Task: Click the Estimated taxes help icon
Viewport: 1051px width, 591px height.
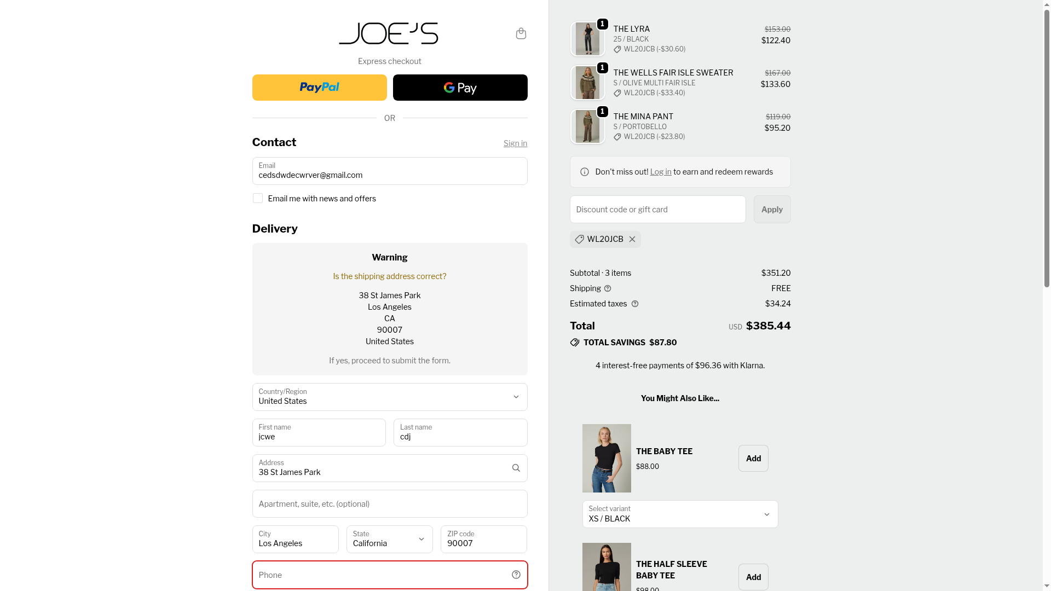Action: tap(635, 304)
